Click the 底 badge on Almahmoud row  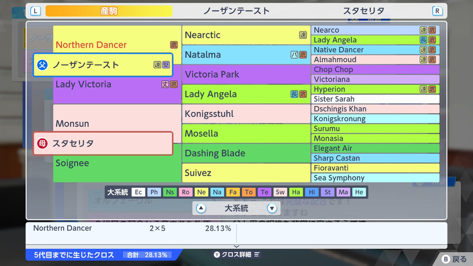(x=432, y=60)
